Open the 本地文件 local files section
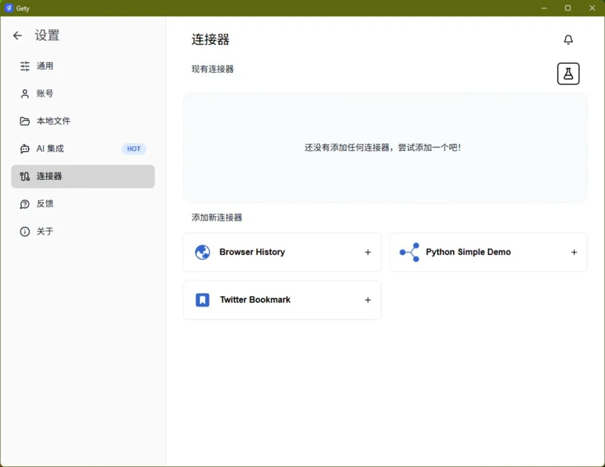Viewport: 605px width, 467px height. [x=83, y=122]
